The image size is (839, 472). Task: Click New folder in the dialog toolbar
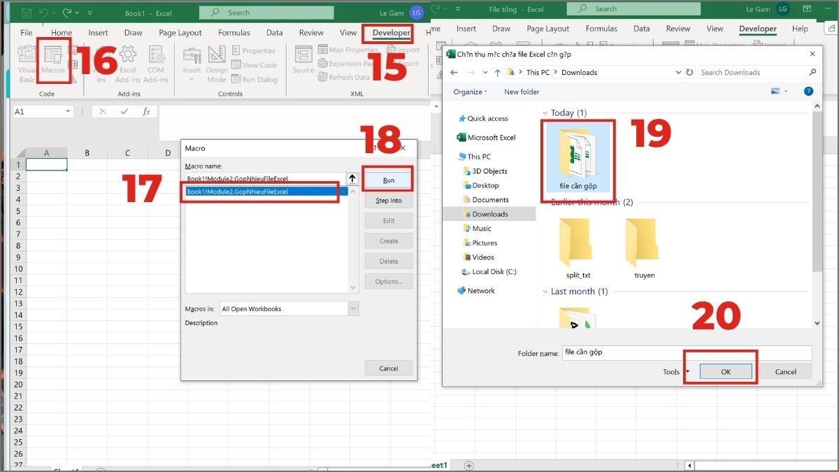[522, 92]
